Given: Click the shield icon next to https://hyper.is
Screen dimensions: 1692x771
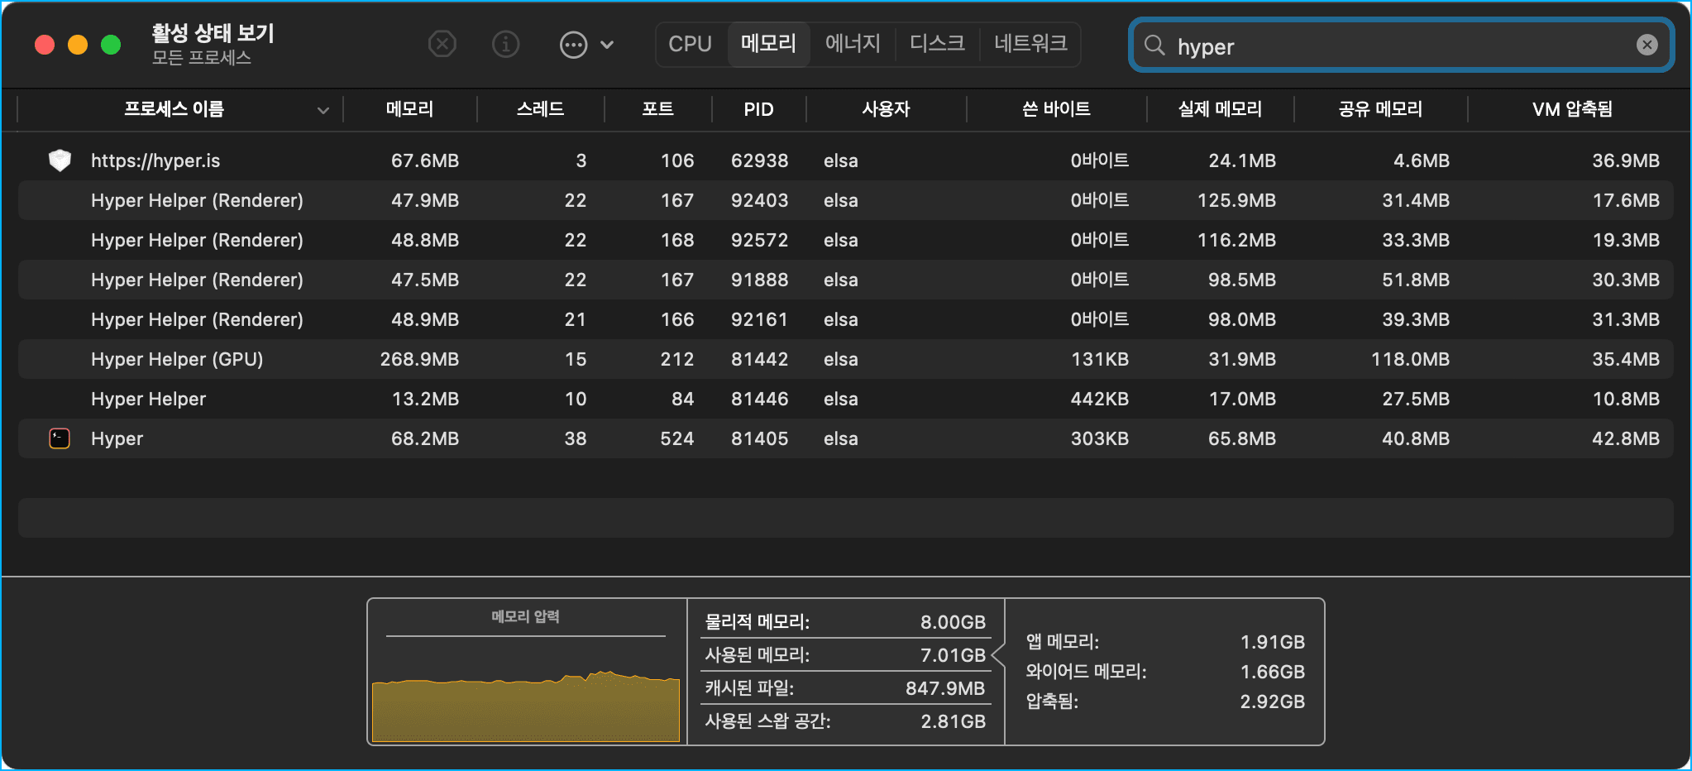Looking at the screenshot, I should [60, 160].
